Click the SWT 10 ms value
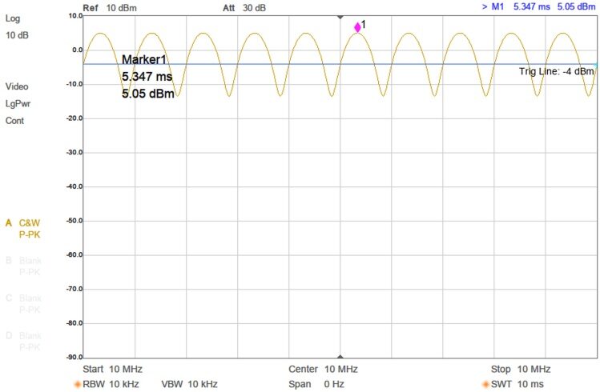The image size is (600, 392). (x=517, y=384)
